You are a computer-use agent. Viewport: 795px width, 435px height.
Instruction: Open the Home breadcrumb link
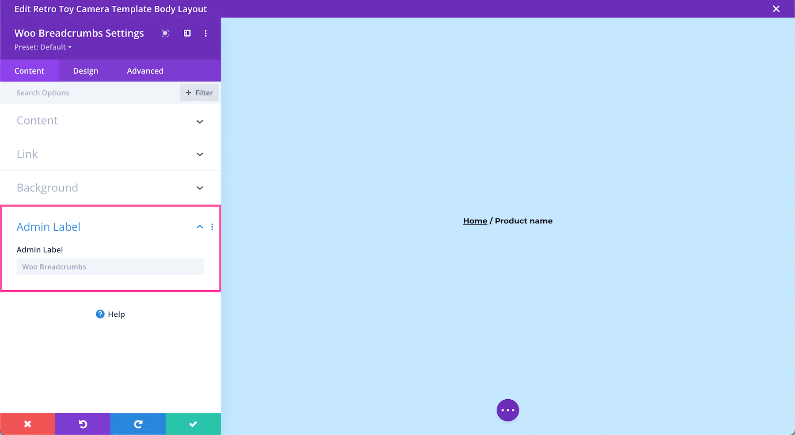[x=475, y=221]
